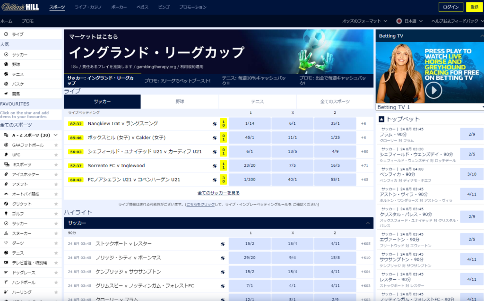Toggle favourite star for GAAフットボール

pyautogui.click(x=56, y=145)
